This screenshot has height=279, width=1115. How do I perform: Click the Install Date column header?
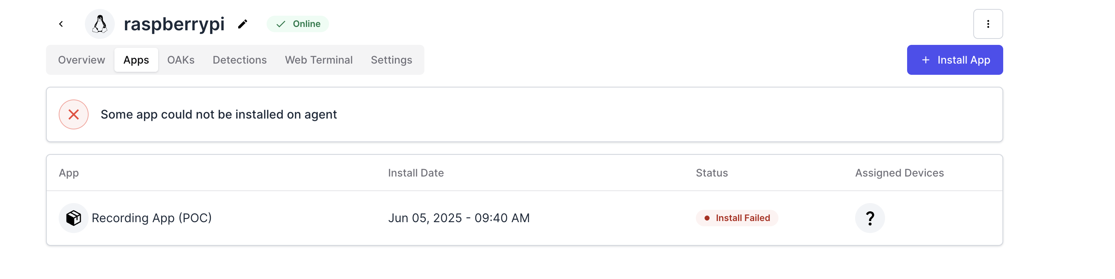pyautogui.click(x=415, y=173)
